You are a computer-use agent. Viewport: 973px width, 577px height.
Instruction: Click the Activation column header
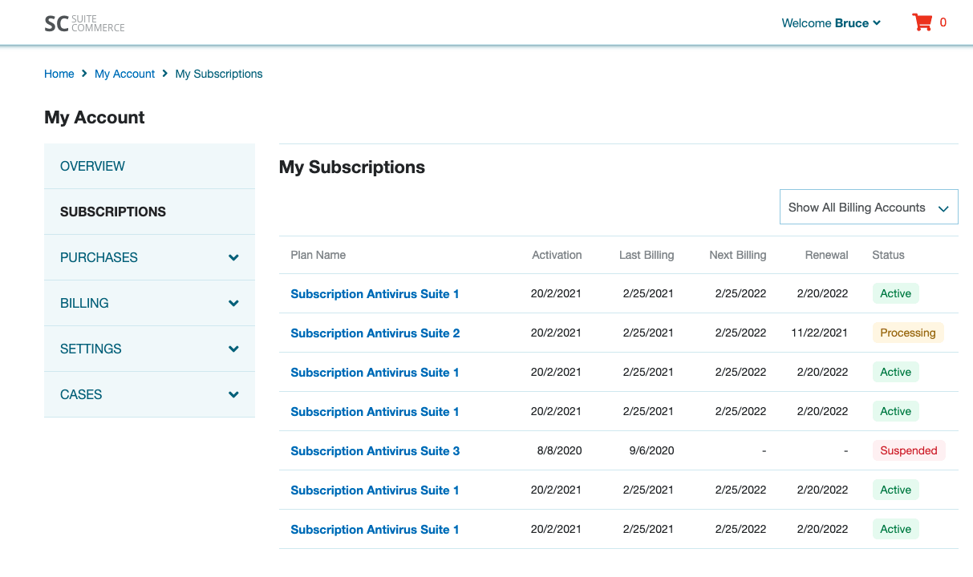[x=557, y=255]
